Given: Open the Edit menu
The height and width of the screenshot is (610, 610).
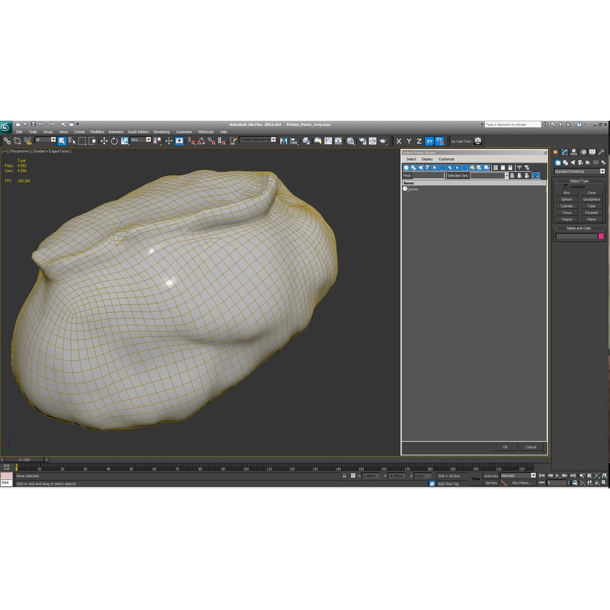Looking at the screenshot, I should pyautogui.click(x=19, y=132).
